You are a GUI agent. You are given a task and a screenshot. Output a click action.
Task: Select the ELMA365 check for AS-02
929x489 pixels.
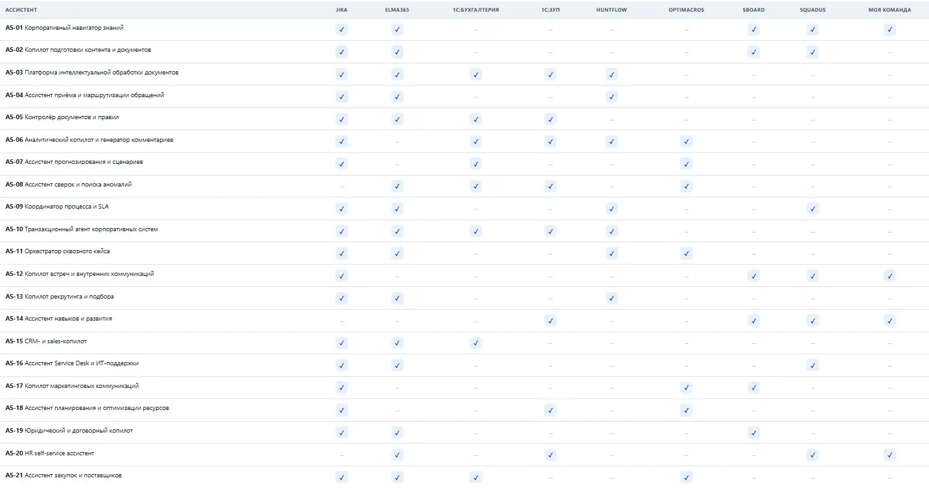tap(397, 52)
